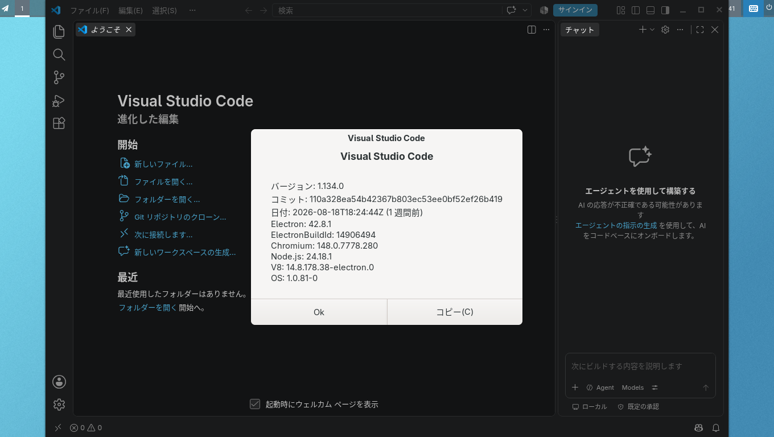This screenshot has width=774, height=437.
Task: Open the Accounts icon in activity bar
Action: click(59, 382)
